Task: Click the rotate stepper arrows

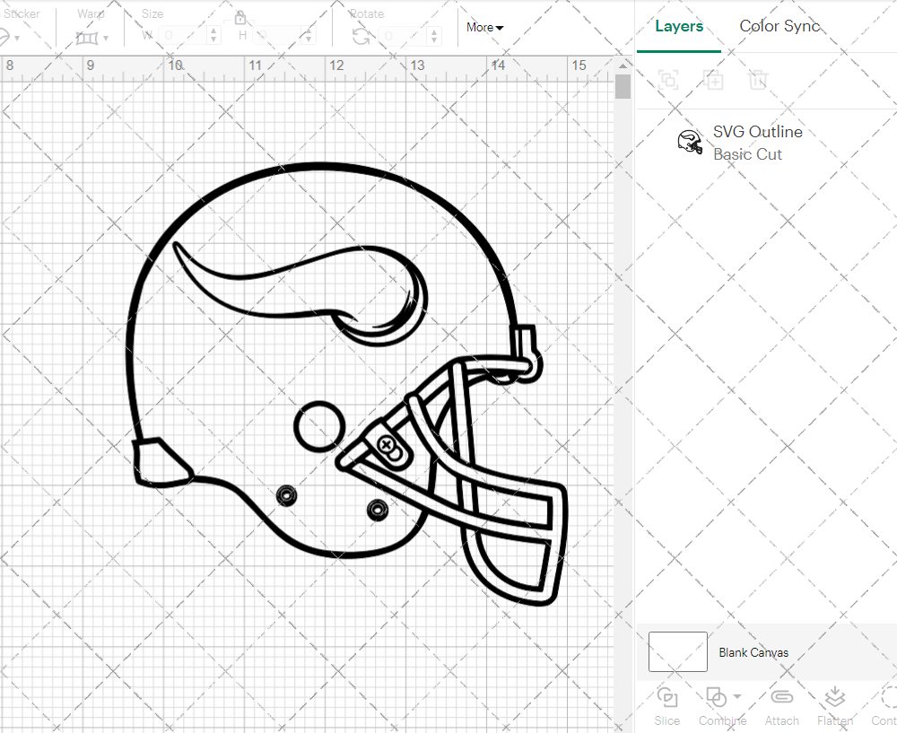Action: 434,36
